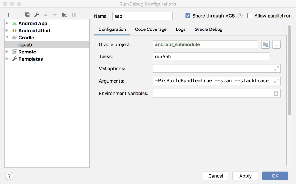Expand the VM options field
The height and width of the screenshot is (184, 296).
coord(276,69)
